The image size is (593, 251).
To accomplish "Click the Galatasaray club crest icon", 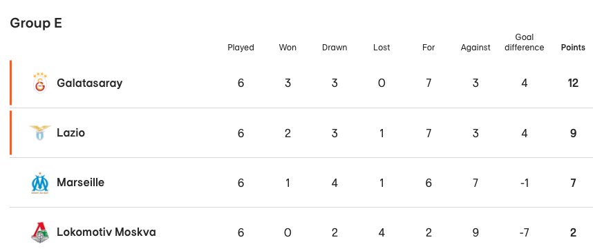I will coord(40,83).
